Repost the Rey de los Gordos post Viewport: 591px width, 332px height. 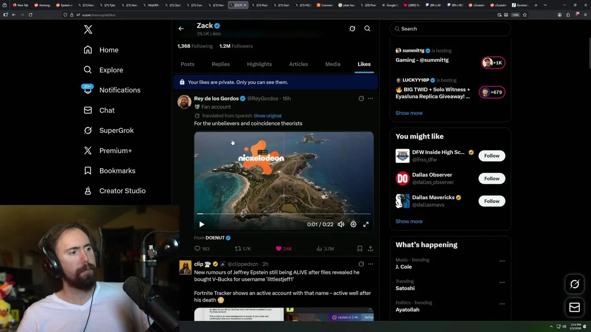[243, 249]
